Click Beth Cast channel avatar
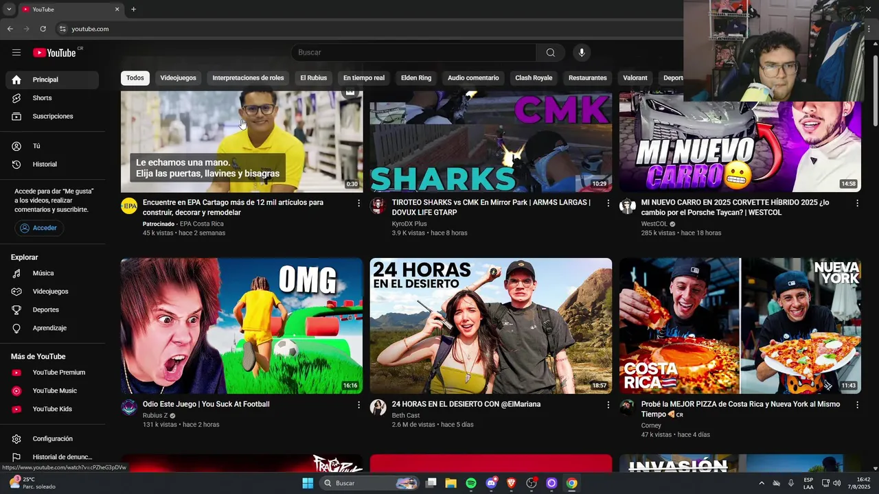Image resolution: width=879 pixels, height=494 pixels. [378, 408]
